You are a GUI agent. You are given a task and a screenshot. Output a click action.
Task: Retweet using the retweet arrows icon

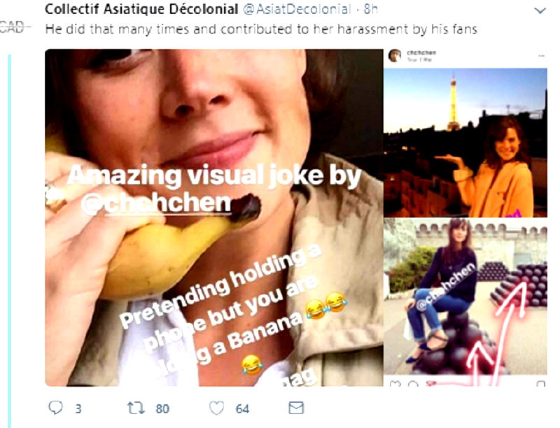(136, 408)
